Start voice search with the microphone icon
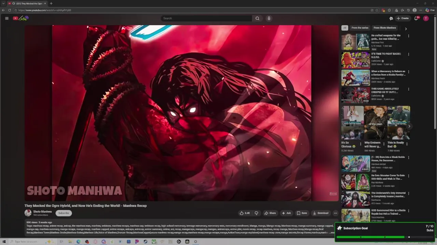This screenshot has width=437, height=245. [x=269, y=18]
